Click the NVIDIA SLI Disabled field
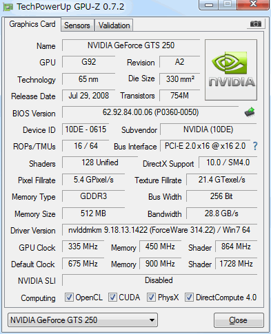 [x=159, y=280]
